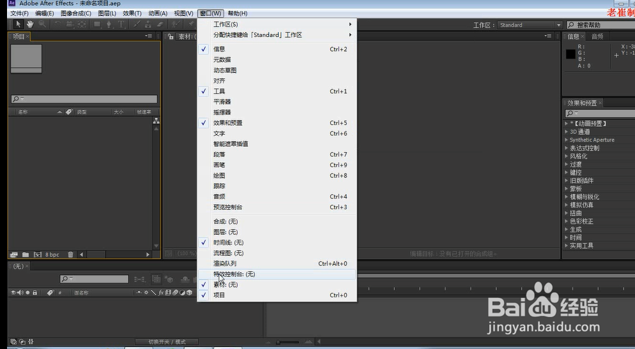Open the 文件(F) menu
The width and height of the screenshot is (635, 349).
pyautogui.click(x=19, y=13)
